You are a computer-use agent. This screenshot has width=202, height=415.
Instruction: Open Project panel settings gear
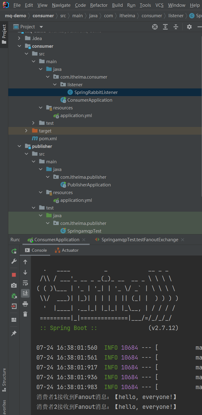tap(189, 27)
